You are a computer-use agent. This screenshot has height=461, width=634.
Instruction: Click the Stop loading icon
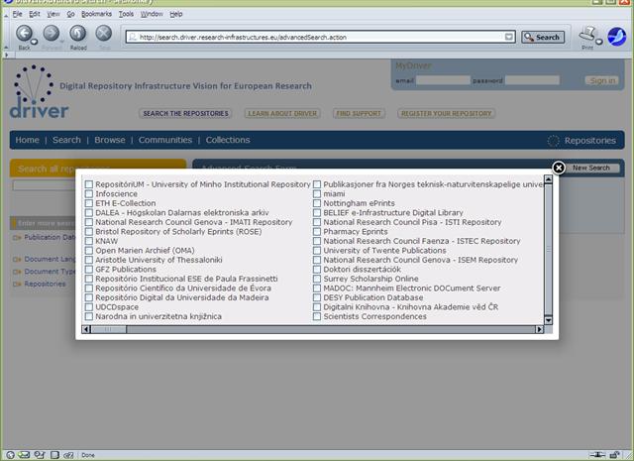[x=103, y=33]
